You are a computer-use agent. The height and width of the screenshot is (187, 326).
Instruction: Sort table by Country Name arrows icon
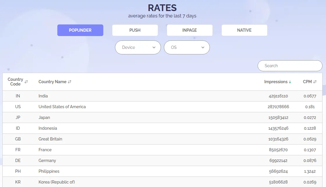[70, 82]
